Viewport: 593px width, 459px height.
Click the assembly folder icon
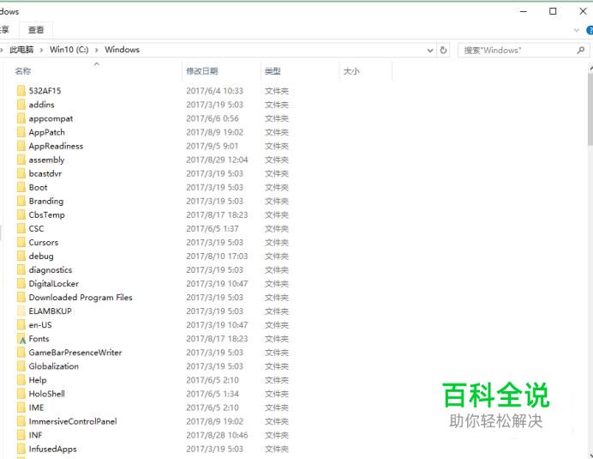[x=21, y=160]
